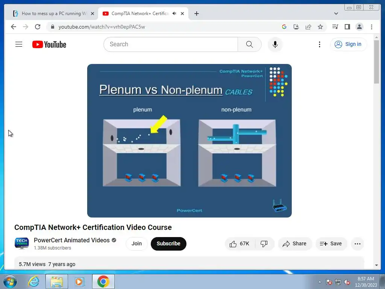Open Chrome three-dot menu
The image size is (385, 289).
coord(371,27)
